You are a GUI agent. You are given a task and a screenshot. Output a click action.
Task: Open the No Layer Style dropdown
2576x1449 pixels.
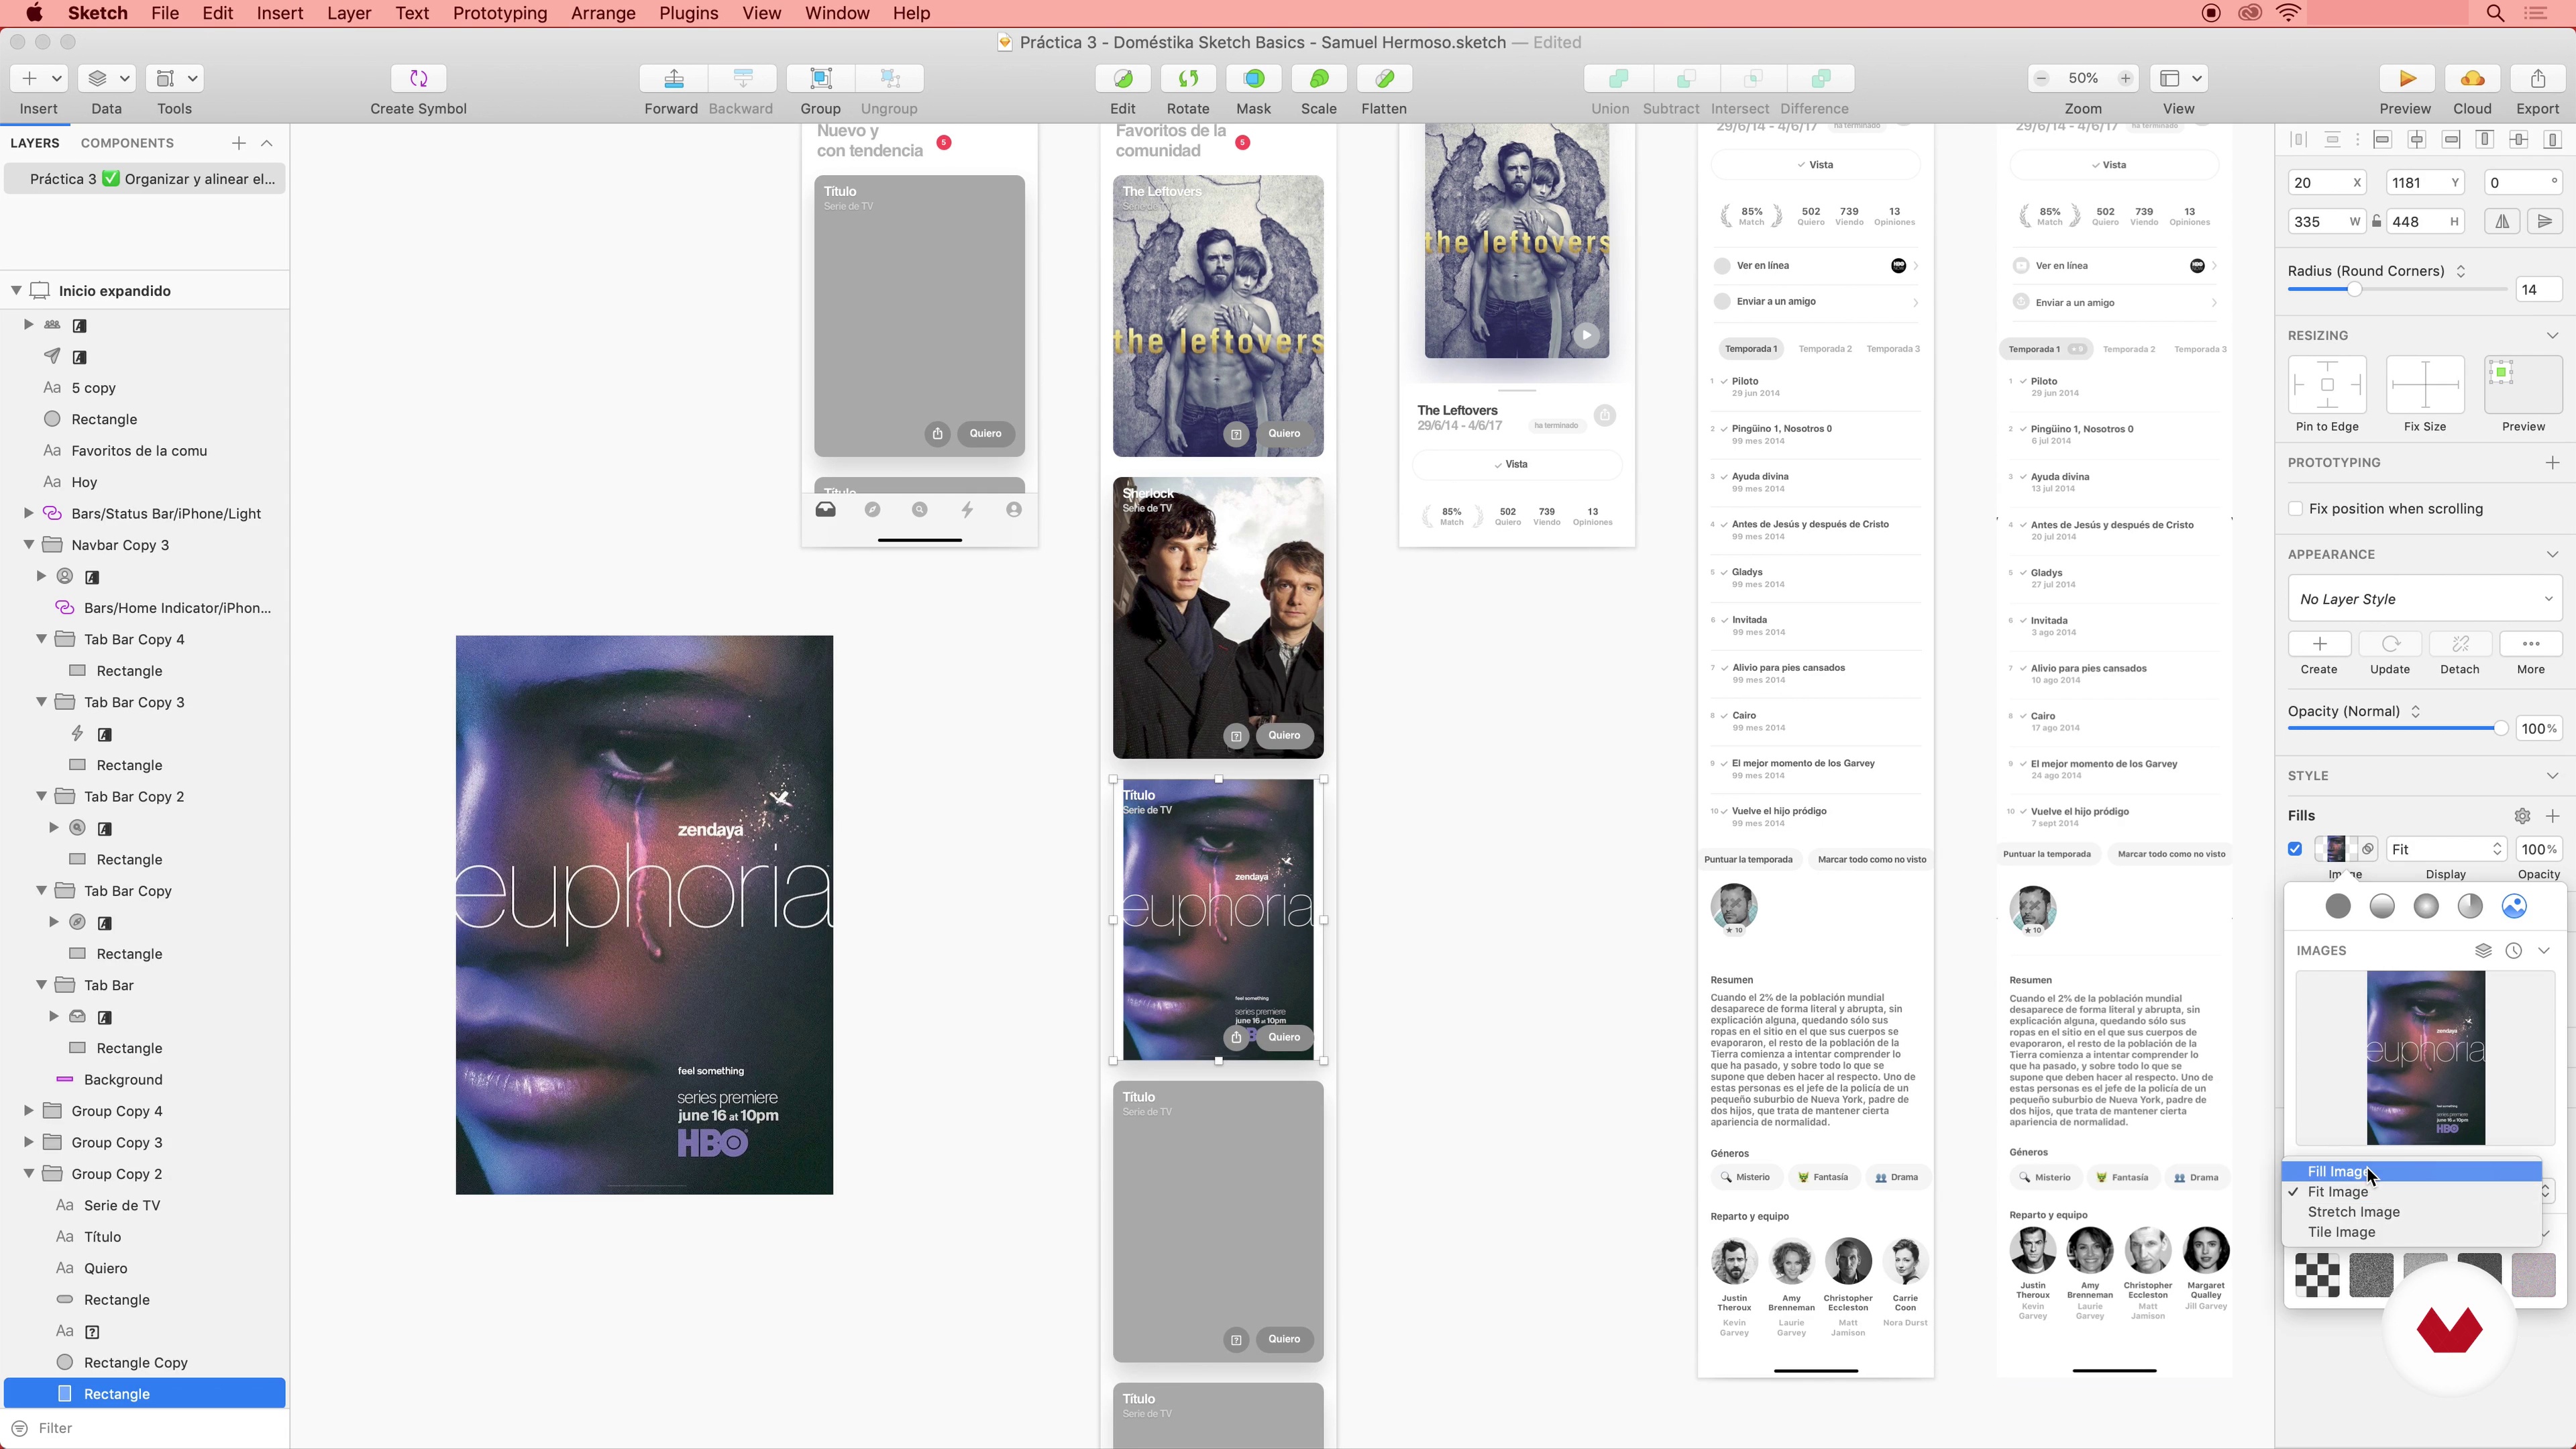pyautogui.click(x=2425, y=599)
